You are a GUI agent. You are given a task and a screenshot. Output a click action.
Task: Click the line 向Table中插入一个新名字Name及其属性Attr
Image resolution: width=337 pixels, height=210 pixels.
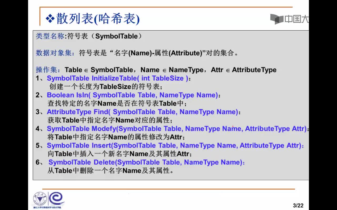tap(120, 154)
